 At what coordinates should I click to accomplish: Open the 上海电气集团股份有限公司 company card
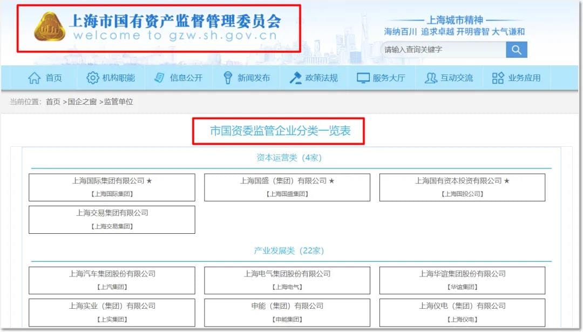[x=287, y=280]
